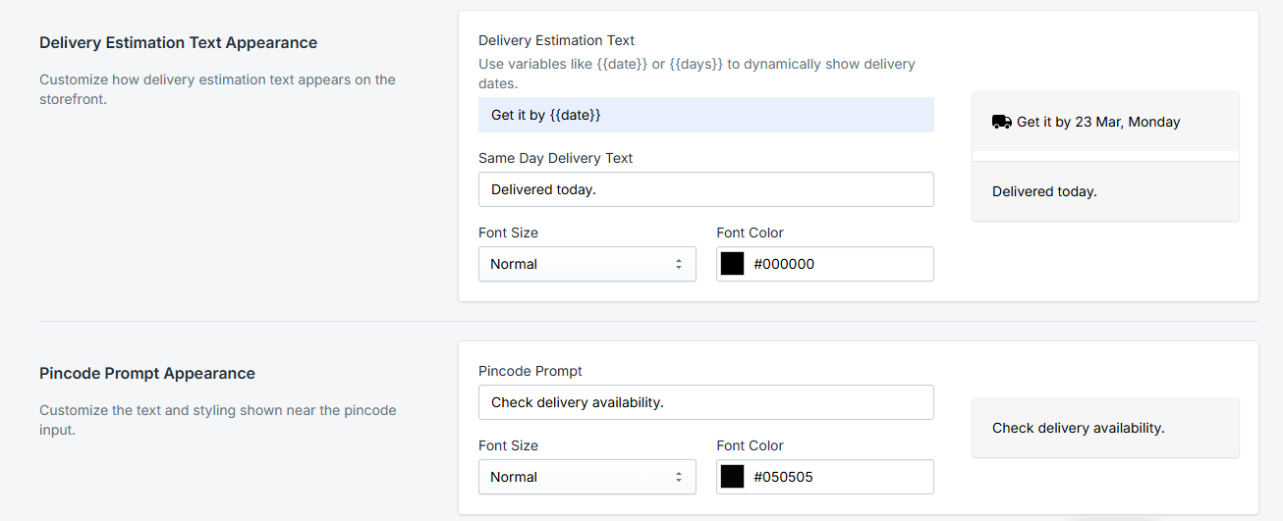Viewport: 1283px width, 521px height.
Task: Select the "Delivered today." preview box
Action: tap(1104, 191)
